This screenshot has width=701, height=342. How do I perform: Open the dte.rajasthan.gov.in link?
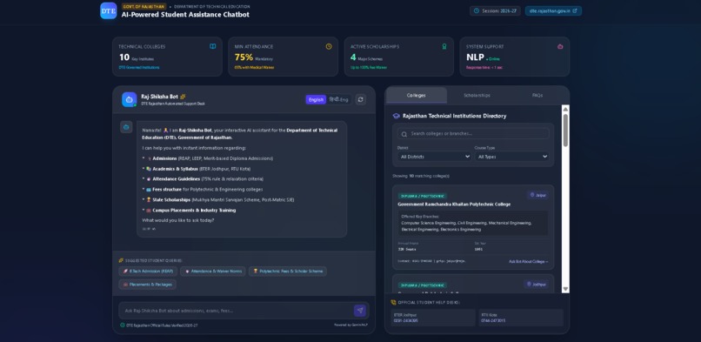click(553, 10)
